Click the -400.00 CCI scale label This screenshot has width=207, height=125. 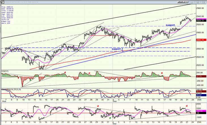[x=200, y=85]
